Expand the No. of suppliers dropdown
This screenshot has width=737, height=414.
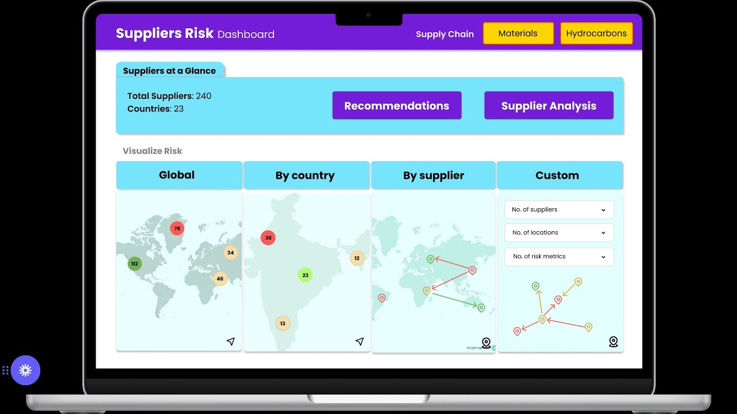pos(559,209)
